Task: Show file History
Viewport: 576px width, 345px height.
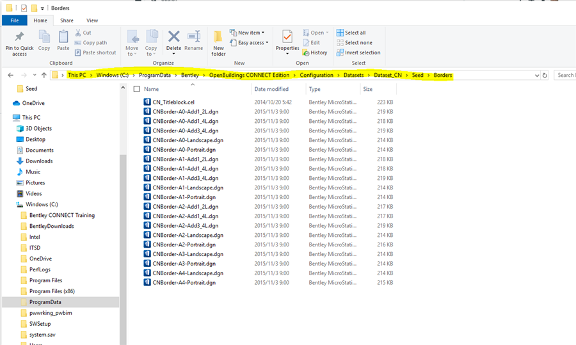Action: click(x=315, y=52)
